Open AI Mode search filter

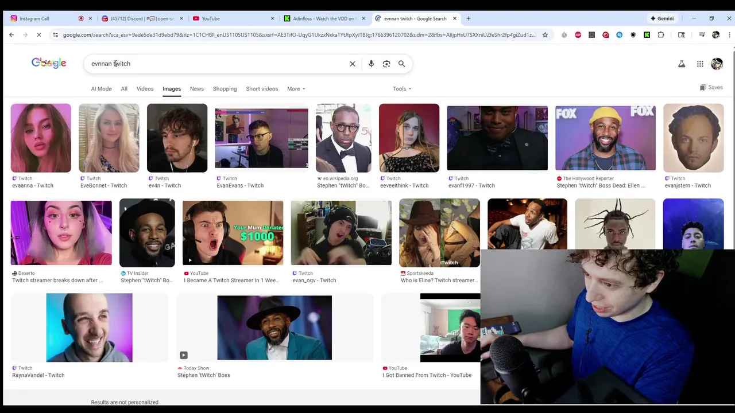[101, 89]
